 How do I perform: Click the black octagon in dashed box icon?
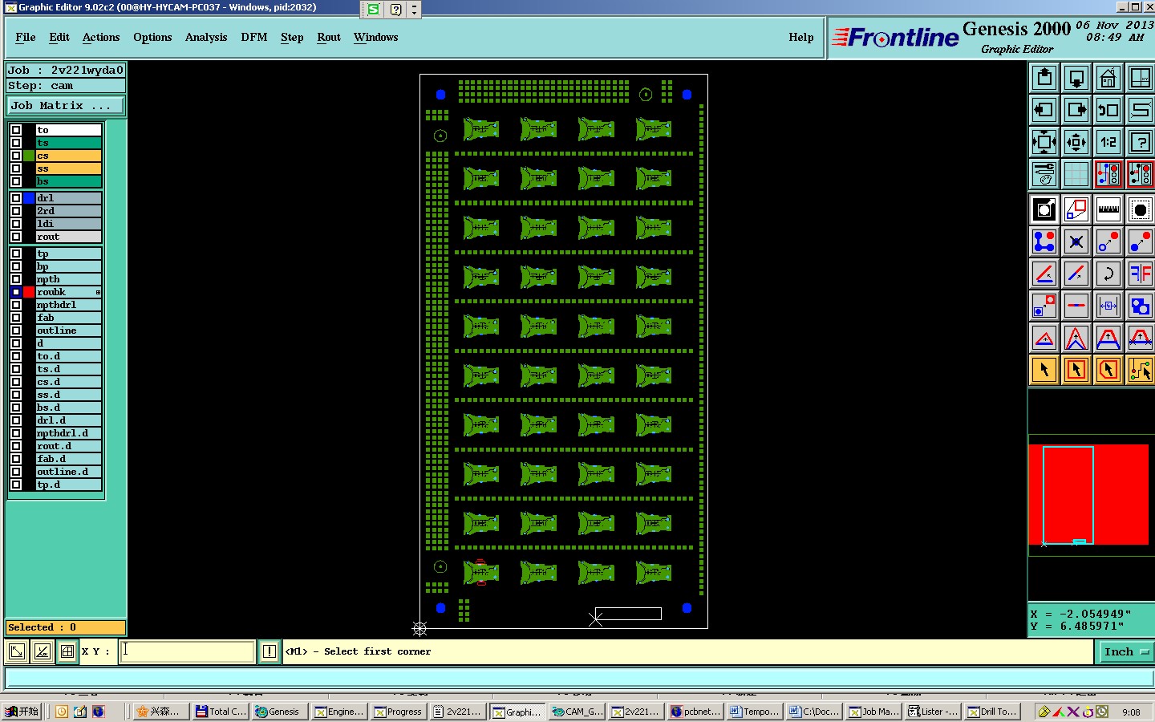tap(1140, 210)
